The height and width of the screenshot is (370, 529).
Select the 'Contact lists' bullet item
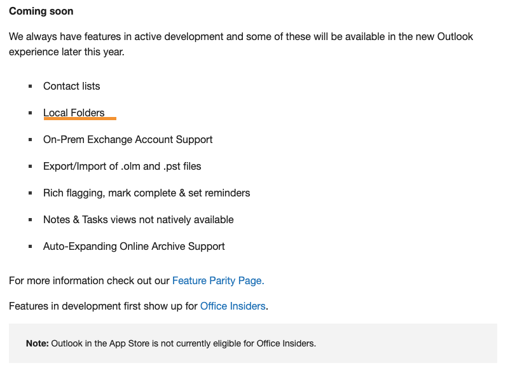coord(71,86)
